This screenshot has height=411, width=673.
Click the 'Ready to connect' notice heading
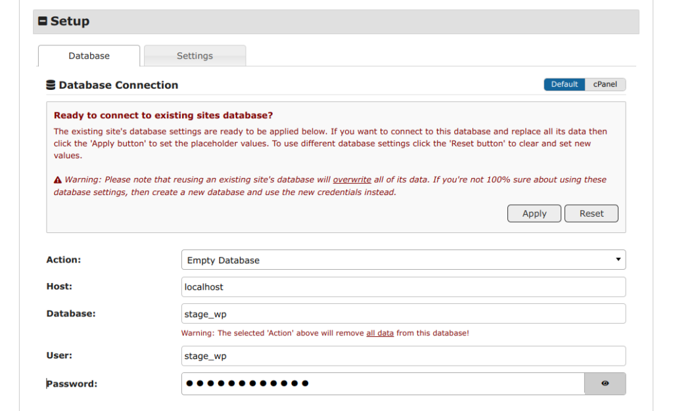pos(163,116)
